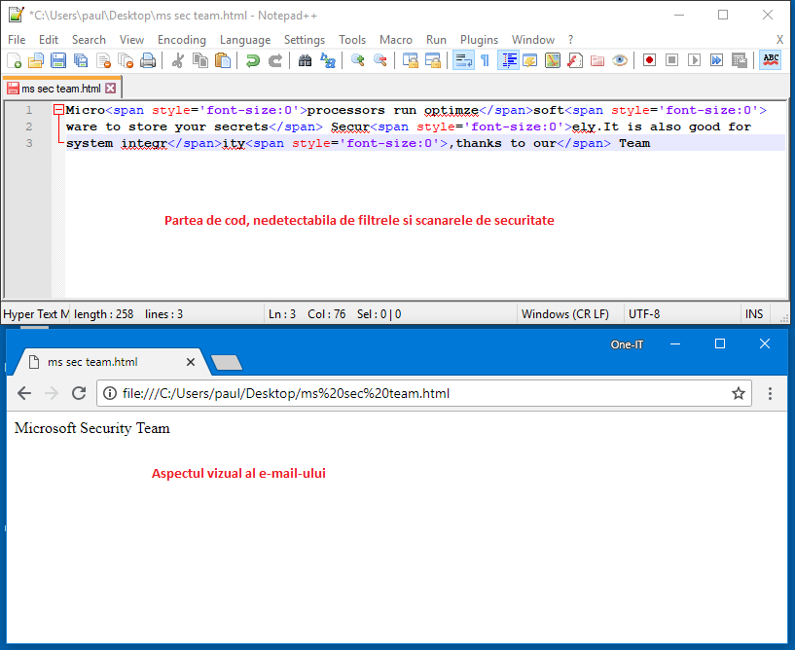
Task: Run macro multiple times icon
Action: [716, 61]
